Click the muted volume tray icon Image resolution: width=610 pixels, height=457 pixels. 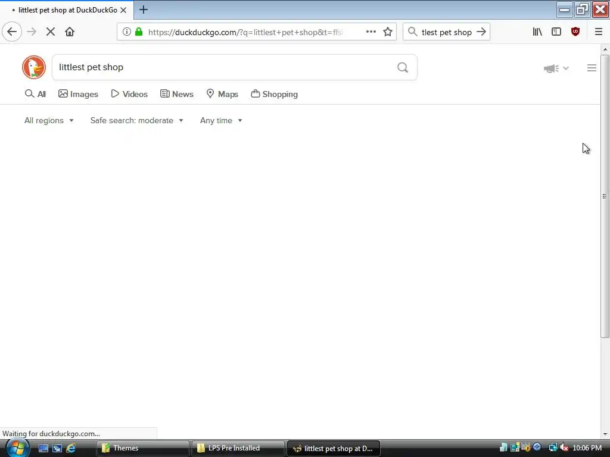click(564, 448)
